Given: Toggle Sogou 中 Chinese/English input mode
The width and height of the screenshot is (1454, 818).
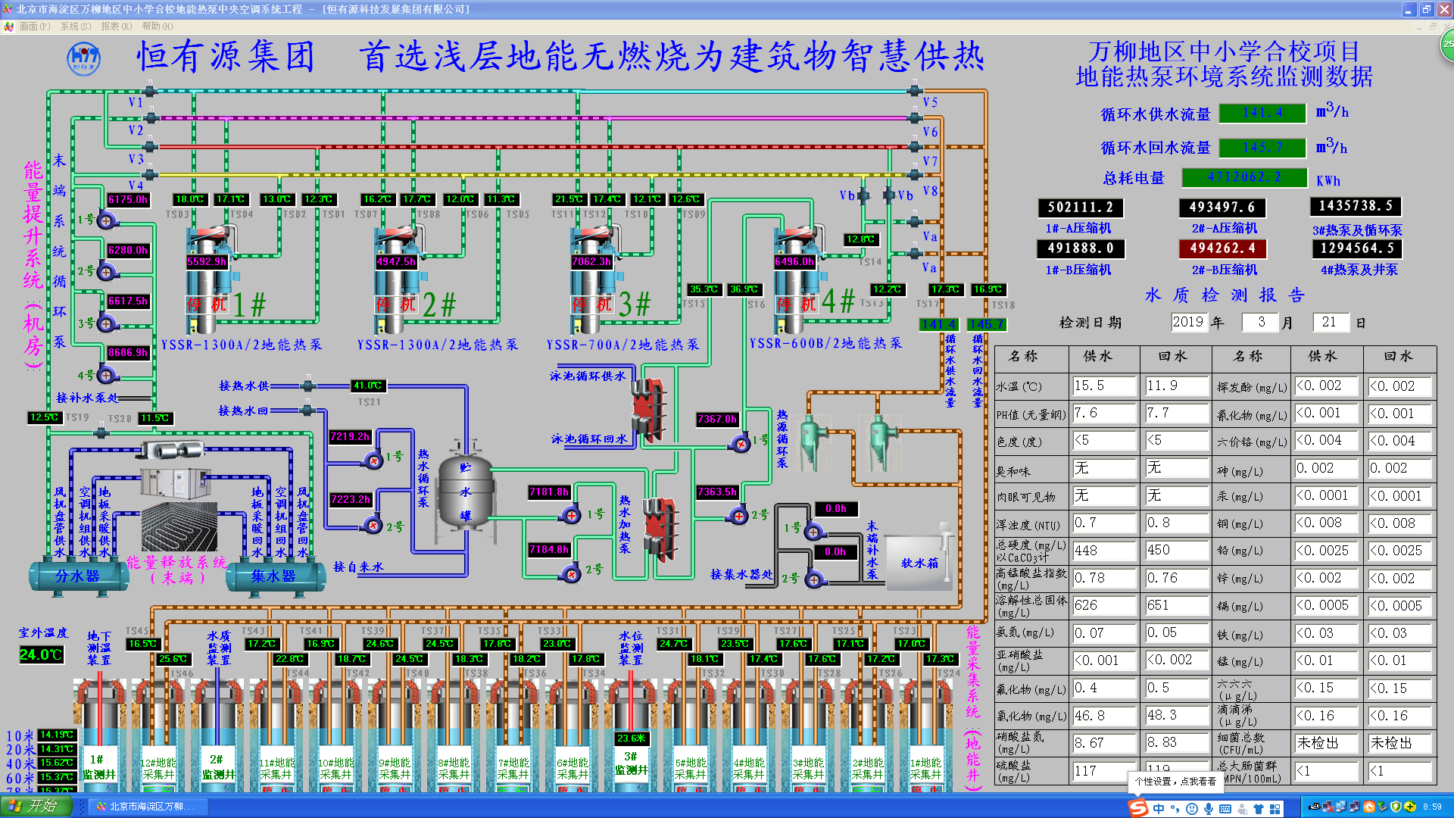Looking at the screenshot, I should click(1159, 809).
